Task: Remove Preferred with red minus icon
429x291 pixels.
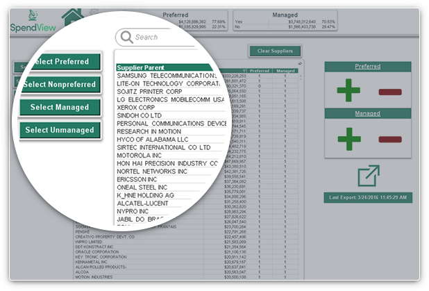Action: (x=390, y=92)
